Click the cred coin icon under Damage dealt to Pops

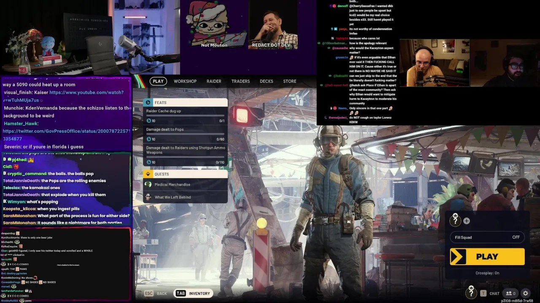point(148,139)
